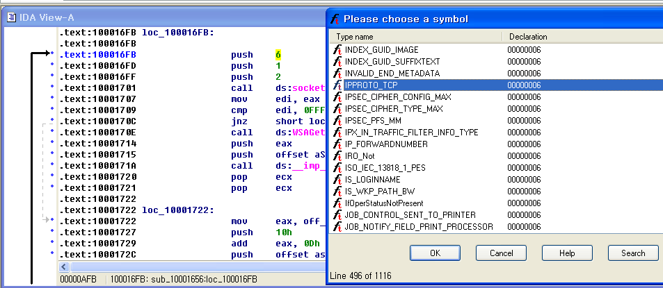663x288 pixels.
Task: Click the IPPROTO_TCP row icon
Action: tap(337, 85)
